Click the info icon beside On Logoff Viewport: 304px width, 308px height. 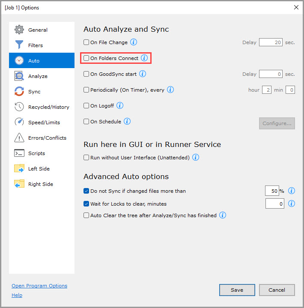pos(120,105)
